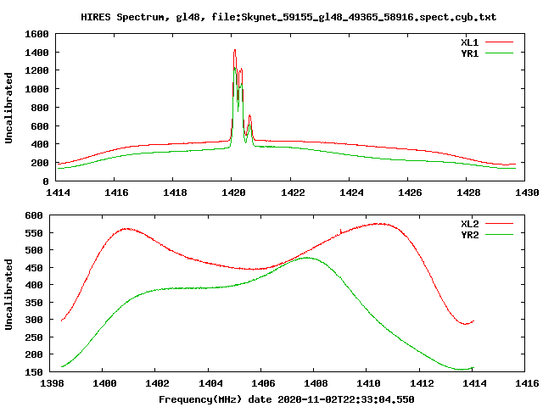
Task: Click the Uncalibrated label of the XL1/YR1 plot
Action: click(8, 108)
